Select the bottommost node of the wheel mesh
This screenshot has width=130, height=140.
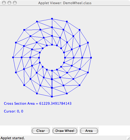tap(52, 97)
